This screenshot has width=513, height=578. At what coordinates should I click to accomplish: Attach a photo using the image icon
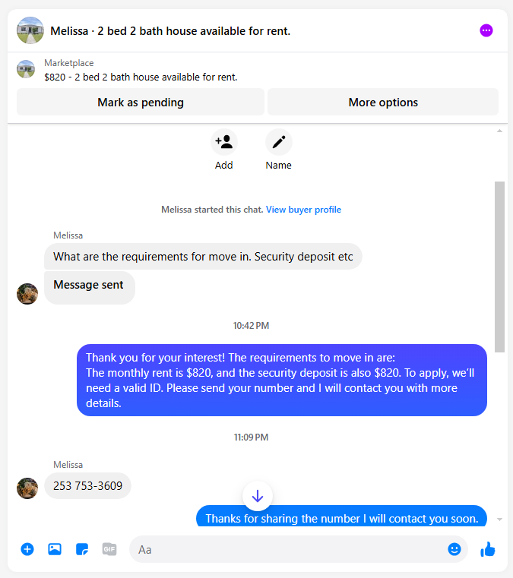pyautogui.click(x=55, y=549)
